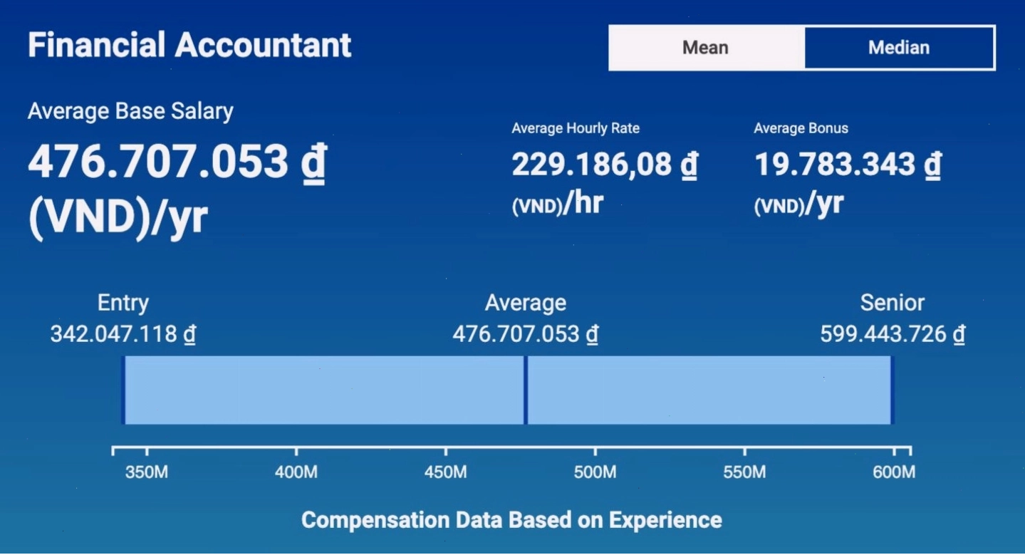The height and width of the screenshot is (555, 1025).
Task: Click the 400M axis tick label
Action: [x=296, y=472]
